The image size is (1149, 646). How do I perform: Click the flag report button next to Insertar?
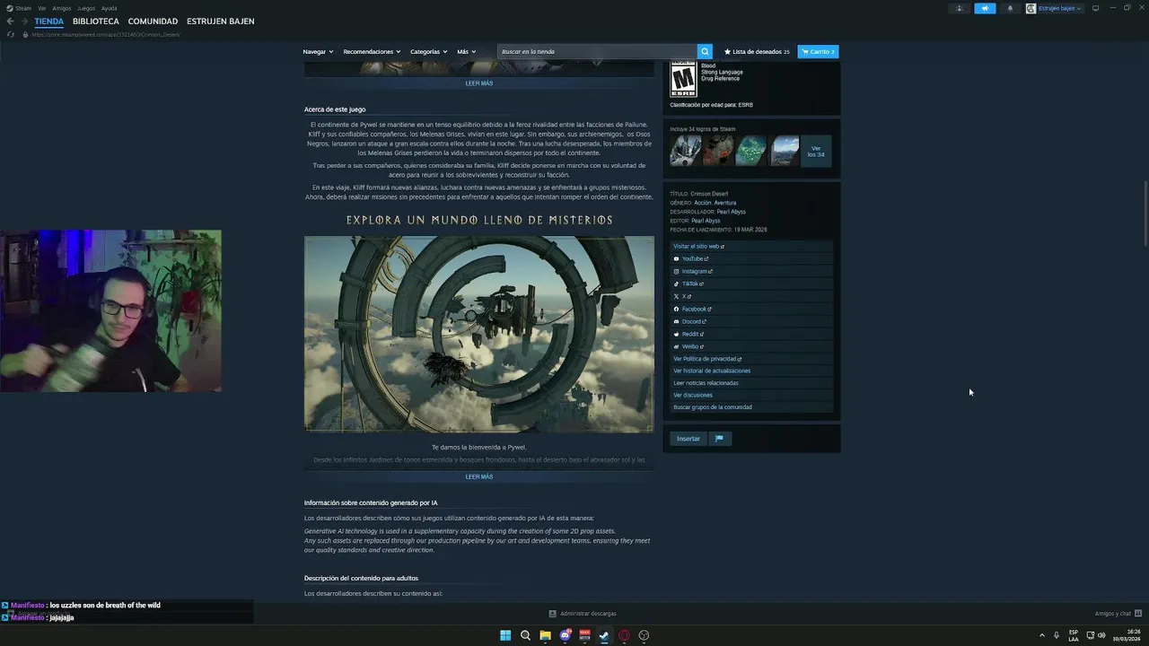719,439
